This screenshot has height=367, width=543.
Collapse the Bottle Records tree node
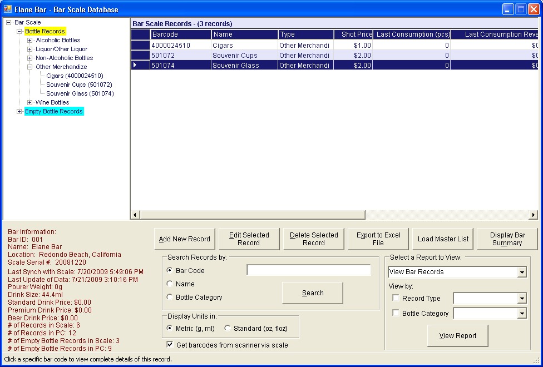19,31
